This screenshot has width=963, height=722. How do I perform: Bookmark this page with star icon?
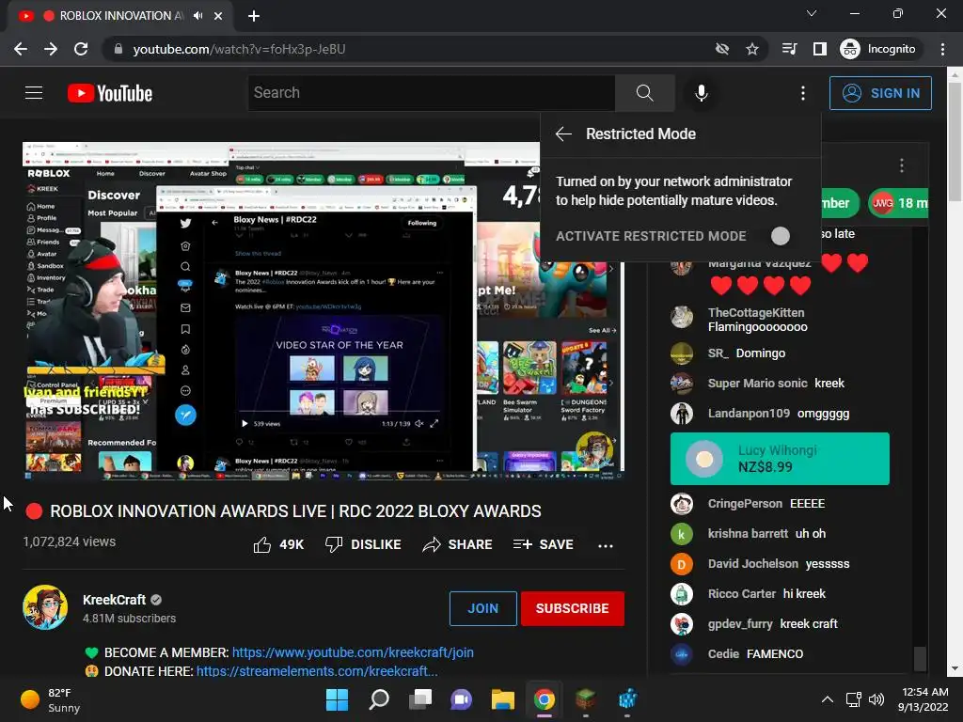tap(751, 49)
